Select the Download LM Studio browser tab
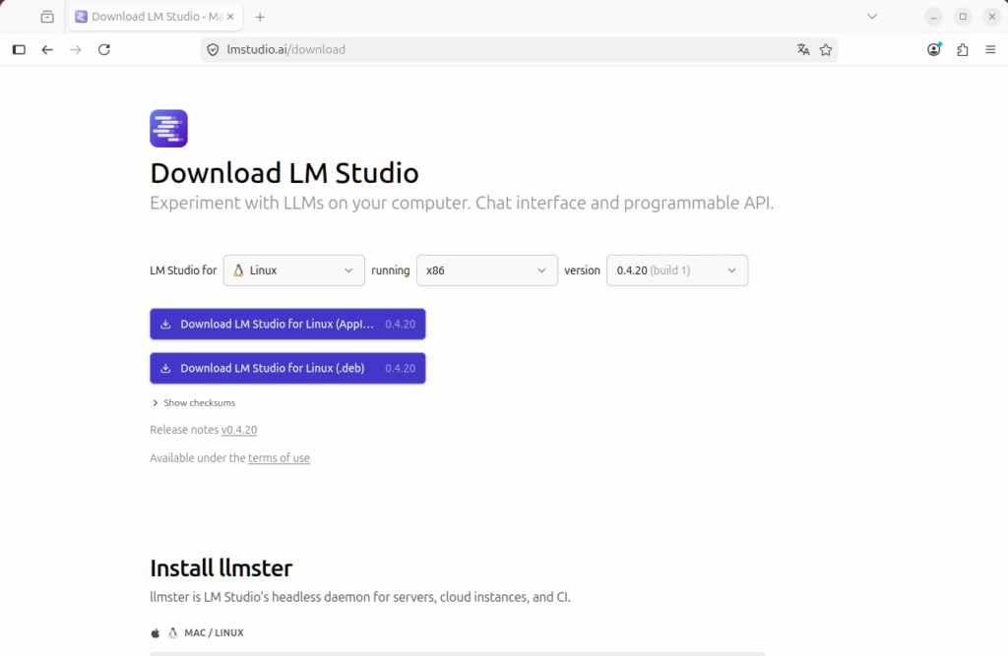The width and height of the screenshot is (1008, 656). (x=156, y=17)
